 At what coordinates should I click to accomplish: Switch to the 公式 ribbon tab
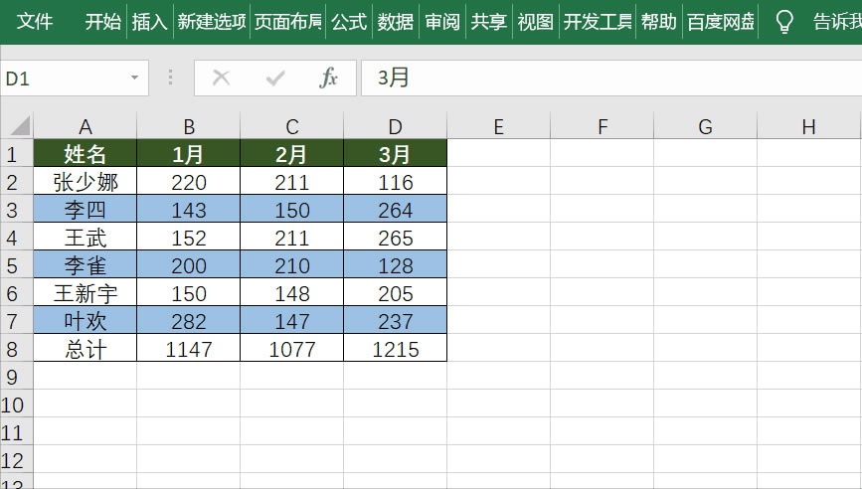tap(349, 22)
